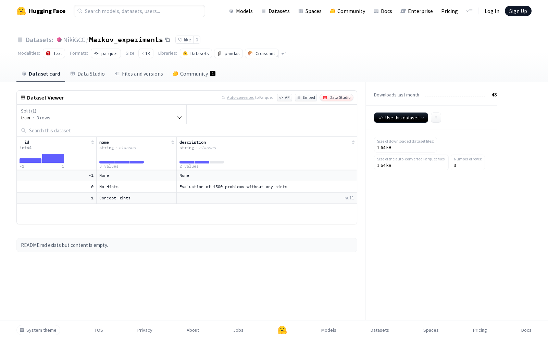Open Pricing footer link
Viewport: 548px width, 342px height.
480,330
